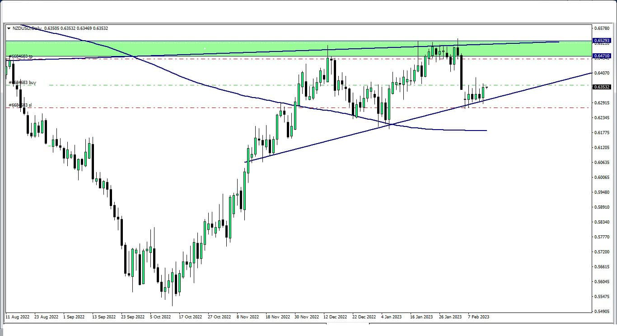Click the 23 Aug 2022 date label

46,317
